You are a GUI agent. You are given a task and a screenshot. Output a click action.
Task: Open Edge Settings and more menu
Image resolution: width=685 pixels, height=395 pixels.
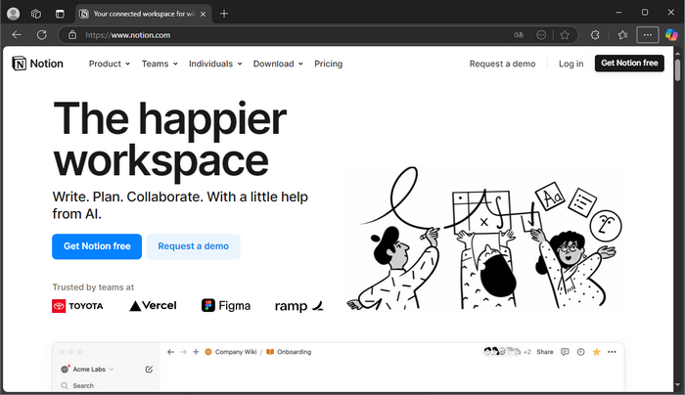coord(648,35)
